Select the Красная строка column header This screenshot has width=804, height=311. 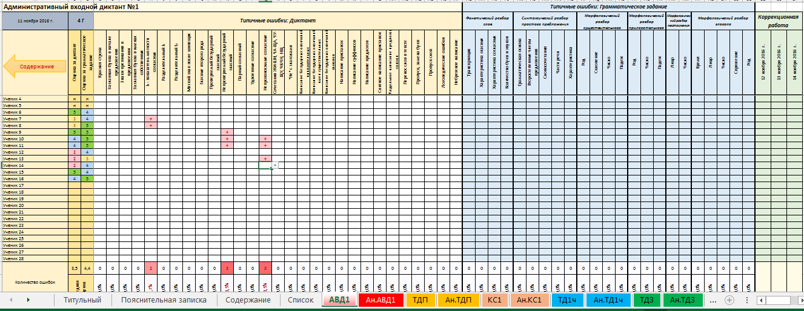100,64
